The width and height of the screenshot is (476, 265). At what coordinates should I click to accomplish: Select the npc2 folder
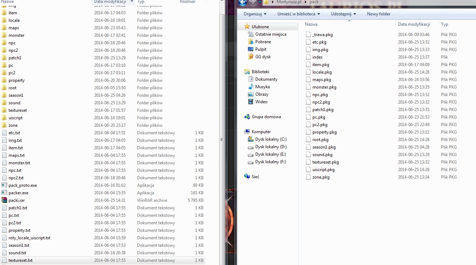point(13,50)
